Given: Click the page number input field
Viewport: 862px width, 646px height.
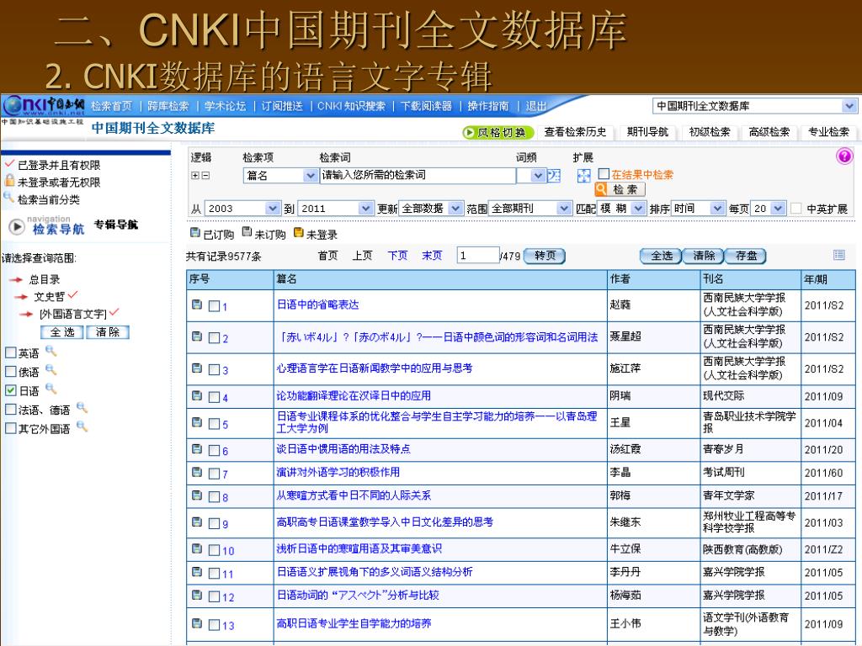Looking at the screenshot, I should (x=478, y=256).
